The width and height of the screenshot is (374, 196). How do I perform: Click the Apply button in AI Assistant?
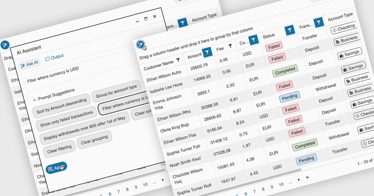click(x=56, y=168)
